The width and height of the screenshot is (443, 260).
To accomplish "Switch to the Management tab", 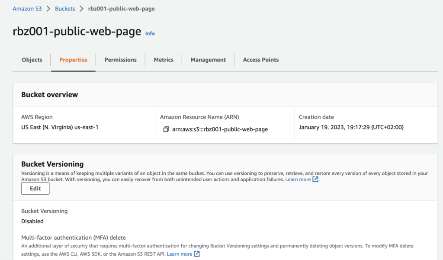I will [x=208, y=60].
